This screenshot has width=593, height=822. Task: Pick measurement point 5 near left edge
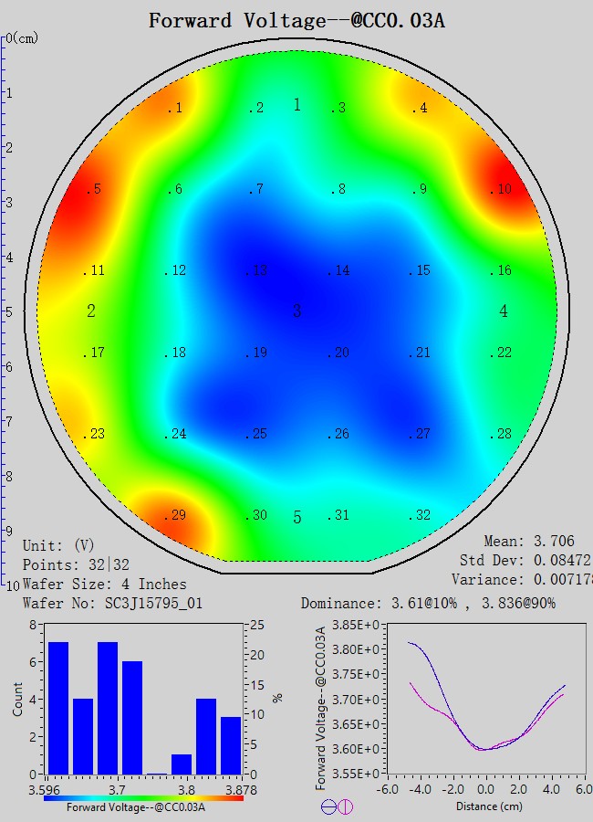(93, 190)
